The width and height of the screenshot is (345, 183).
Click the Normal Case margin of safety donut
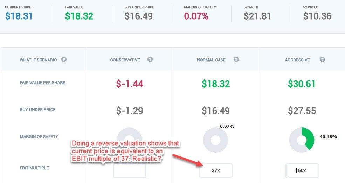(216, 140)
